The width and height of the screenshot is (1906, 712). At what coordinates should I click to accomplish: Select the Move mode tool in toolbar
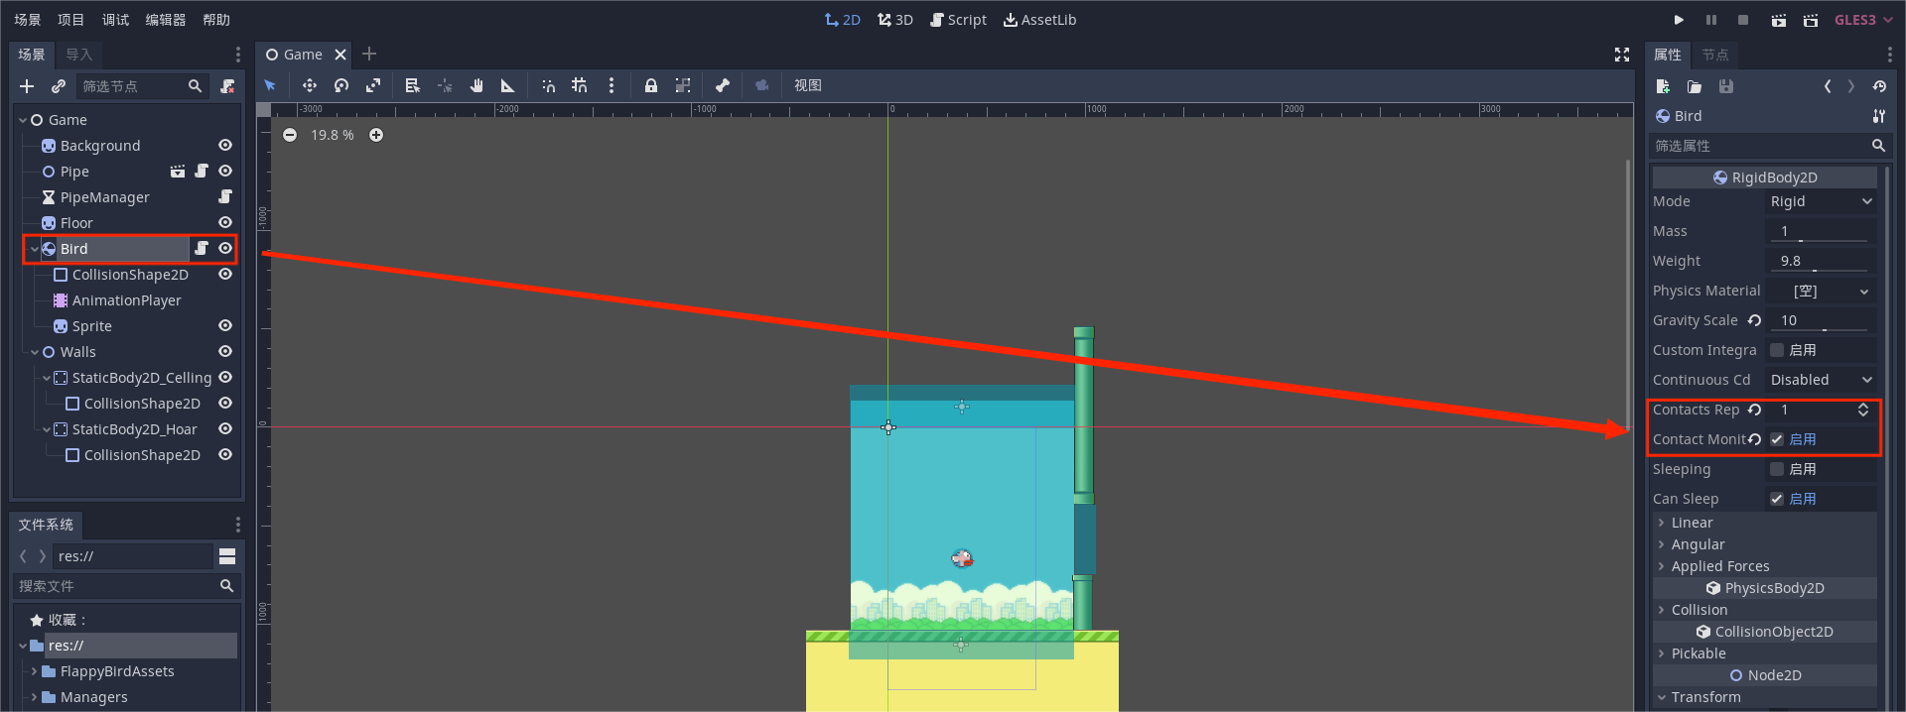click(309, 86)
